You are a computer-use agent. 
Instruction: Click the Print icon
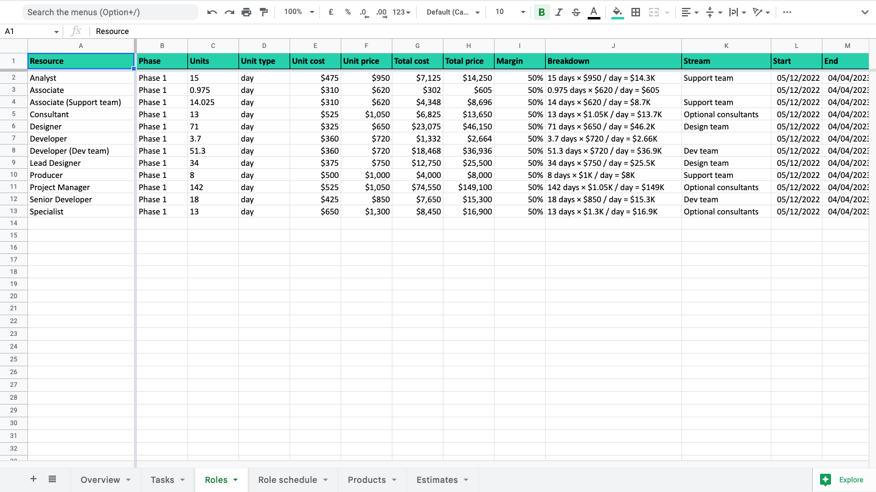coord(246,12)
